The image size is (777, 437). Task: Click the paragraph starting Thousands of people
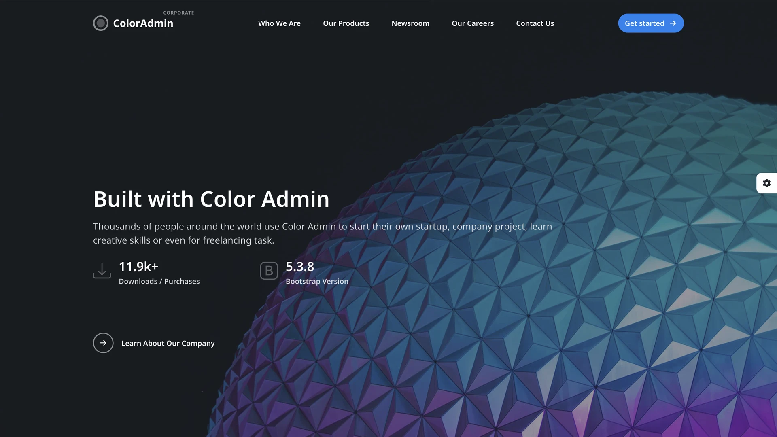[x=323, y=233]
